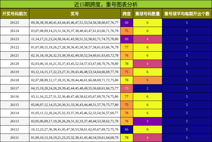Click issue number 26118

coord(15,80)
